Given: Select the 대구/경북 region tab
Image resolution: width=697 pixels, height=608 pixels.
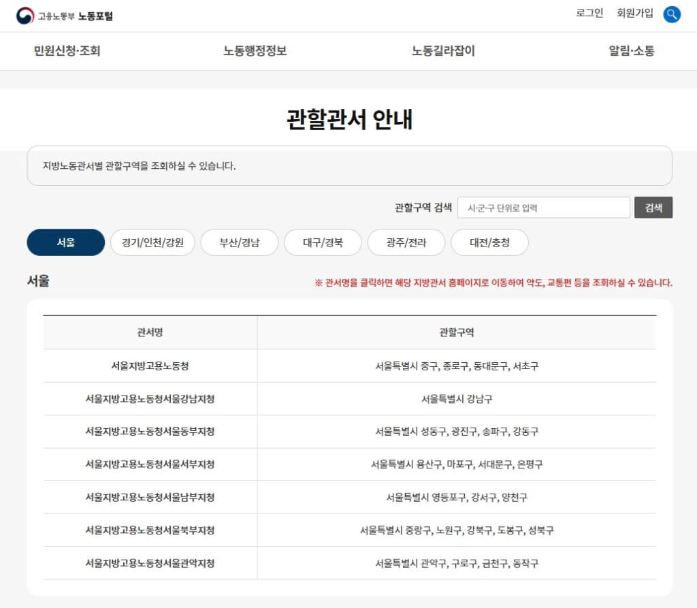Looking at the screenshot, I should pyautogui.click(x=323, y=242).
